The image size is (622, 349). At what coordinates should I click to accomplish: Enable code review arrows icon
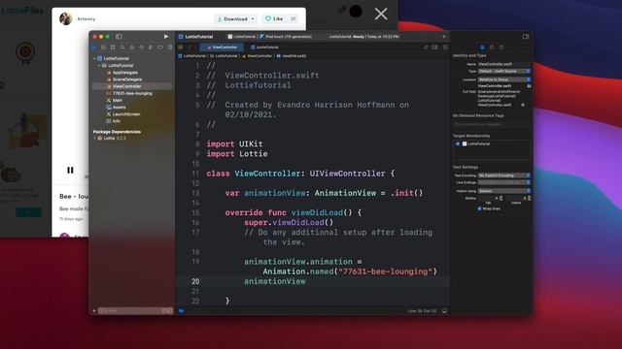(x=426, y=48)
